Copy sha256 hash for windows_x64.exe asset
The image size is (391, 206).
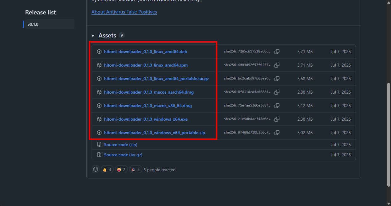[277, 119]
